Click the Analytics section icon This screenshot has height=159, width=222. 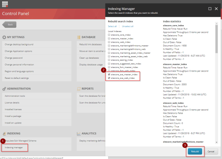pyautogui.click(x=79, y=133)
